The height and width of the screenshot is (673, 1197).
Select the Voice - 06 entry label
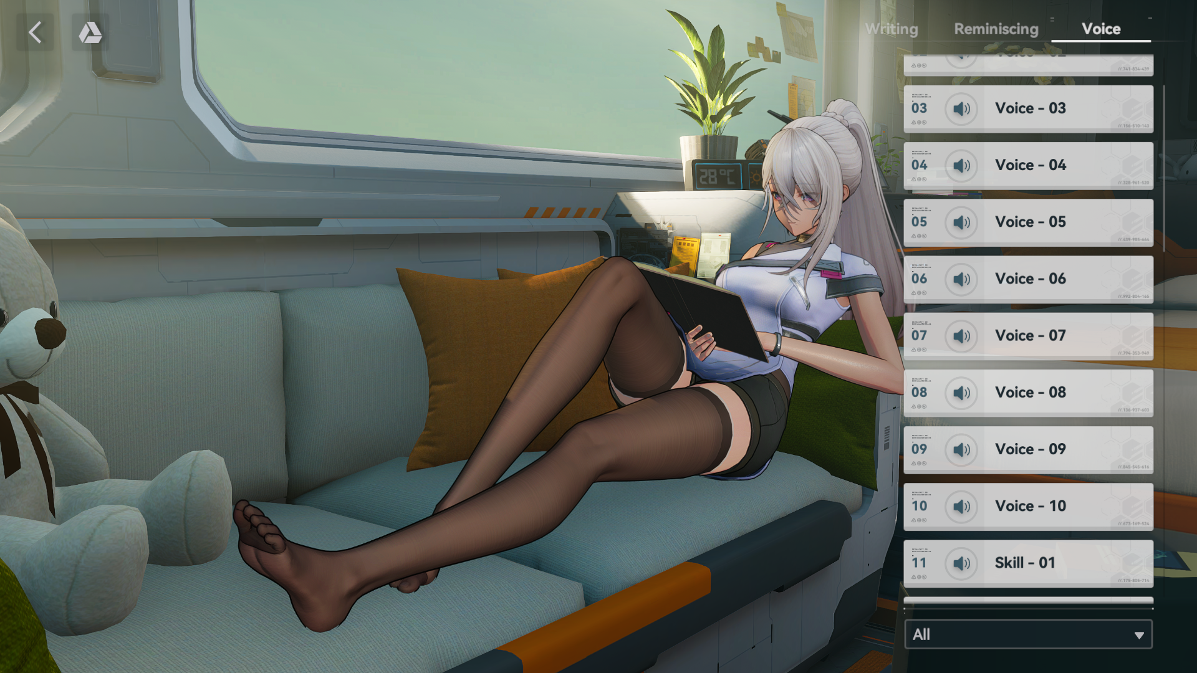point(1031,279)
